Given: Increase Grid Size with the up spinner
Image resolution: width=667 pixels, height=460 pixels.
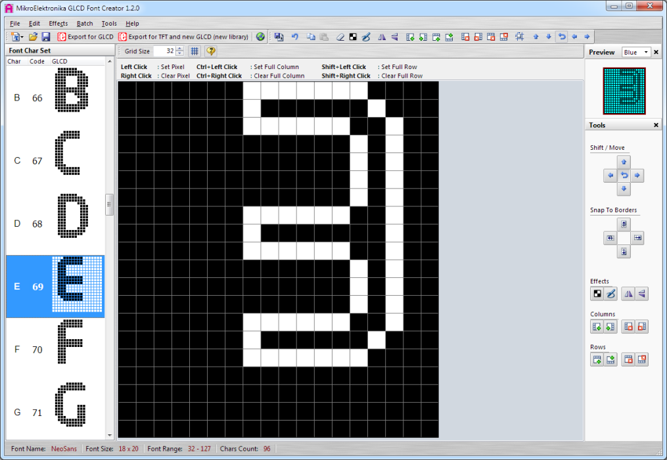Looking at the screenshot, I should [180, 49].
